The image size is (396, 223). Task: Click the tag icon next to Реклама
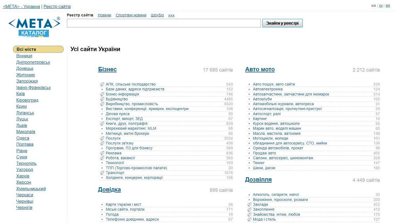pyautogui.click(x=102, y=153)
